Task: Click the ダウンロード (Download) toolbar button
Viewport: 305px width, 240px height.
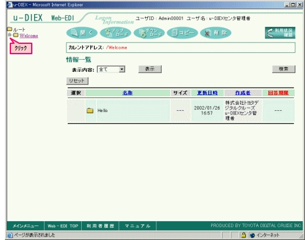Action: [x=149, y=33]
